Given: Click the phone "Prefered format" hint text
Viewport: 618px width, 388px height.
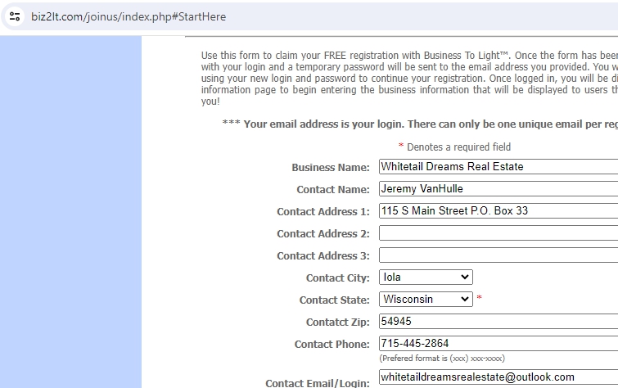Looking at the screenshot, I should 442,359.
